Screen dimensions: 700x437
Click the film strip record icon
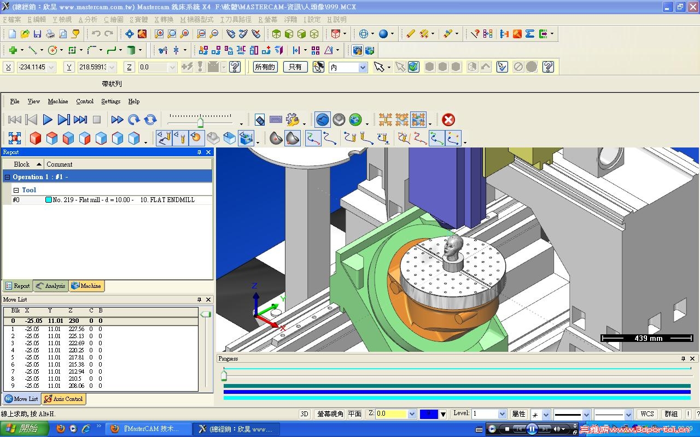[260, 120]
